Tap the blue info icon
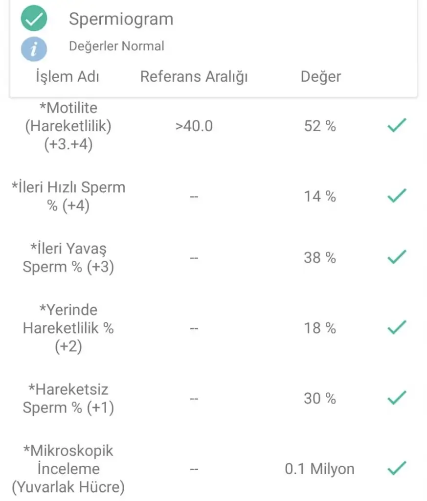The image size is (427, 501). tap(34, 48)
